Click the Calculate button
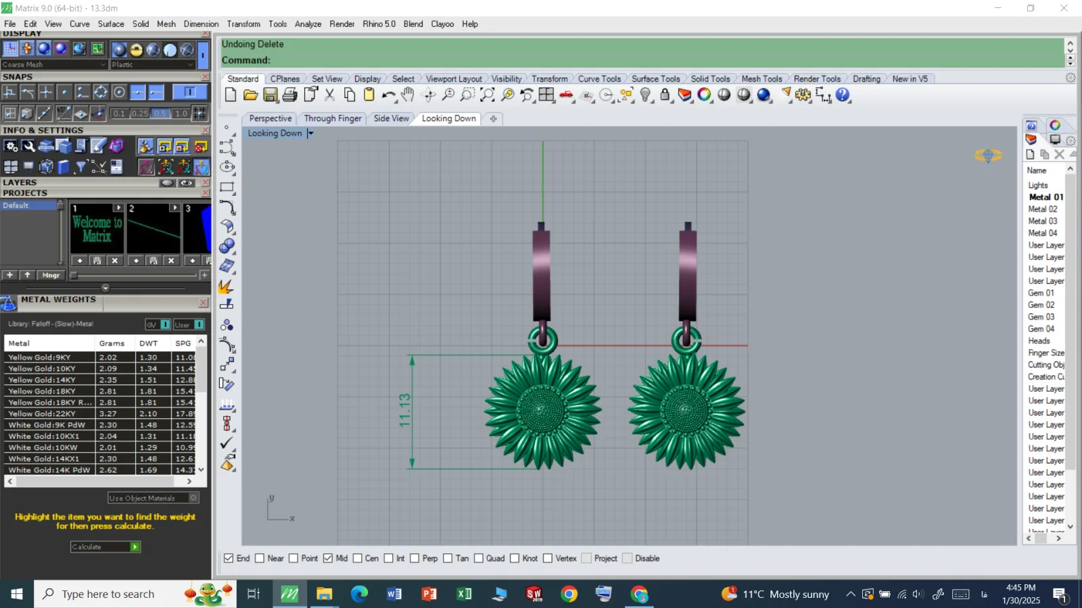This screenshot has width=1082, height=608. coord(105,547)
